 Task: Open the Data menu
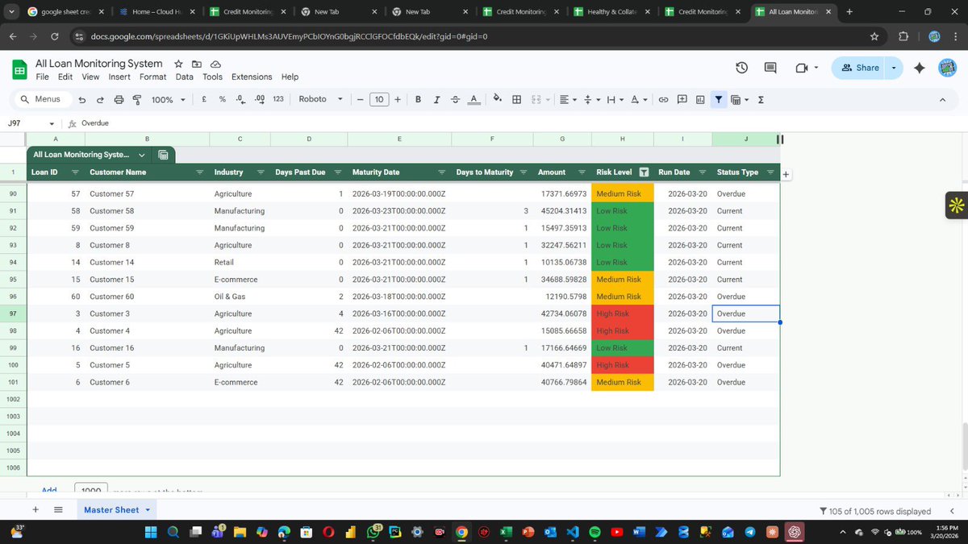point(184,77)
